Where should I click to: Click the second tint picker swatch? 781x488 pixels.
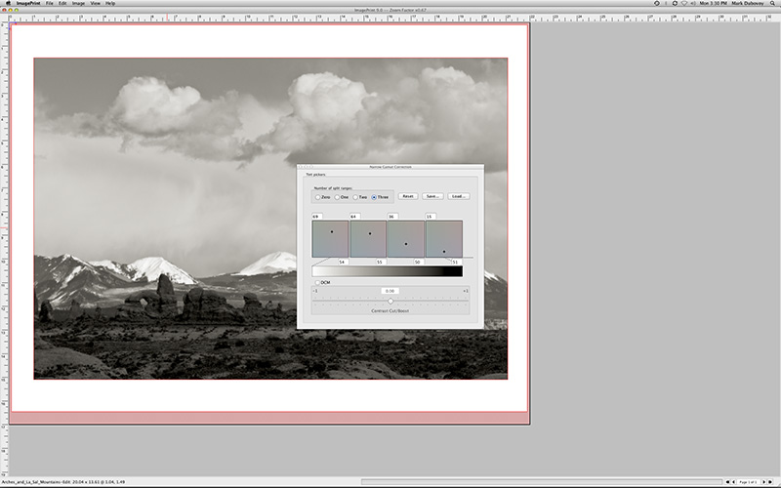point(368,239)
